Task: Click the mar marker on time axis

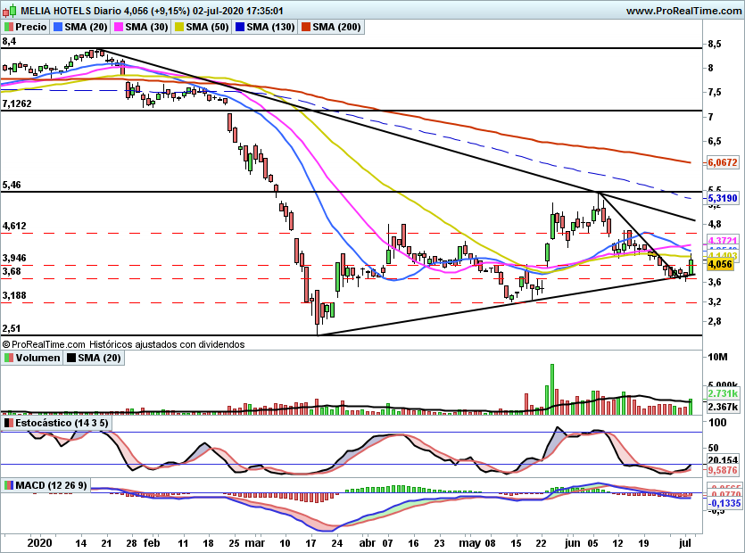Action: click(x=254, y=542)
